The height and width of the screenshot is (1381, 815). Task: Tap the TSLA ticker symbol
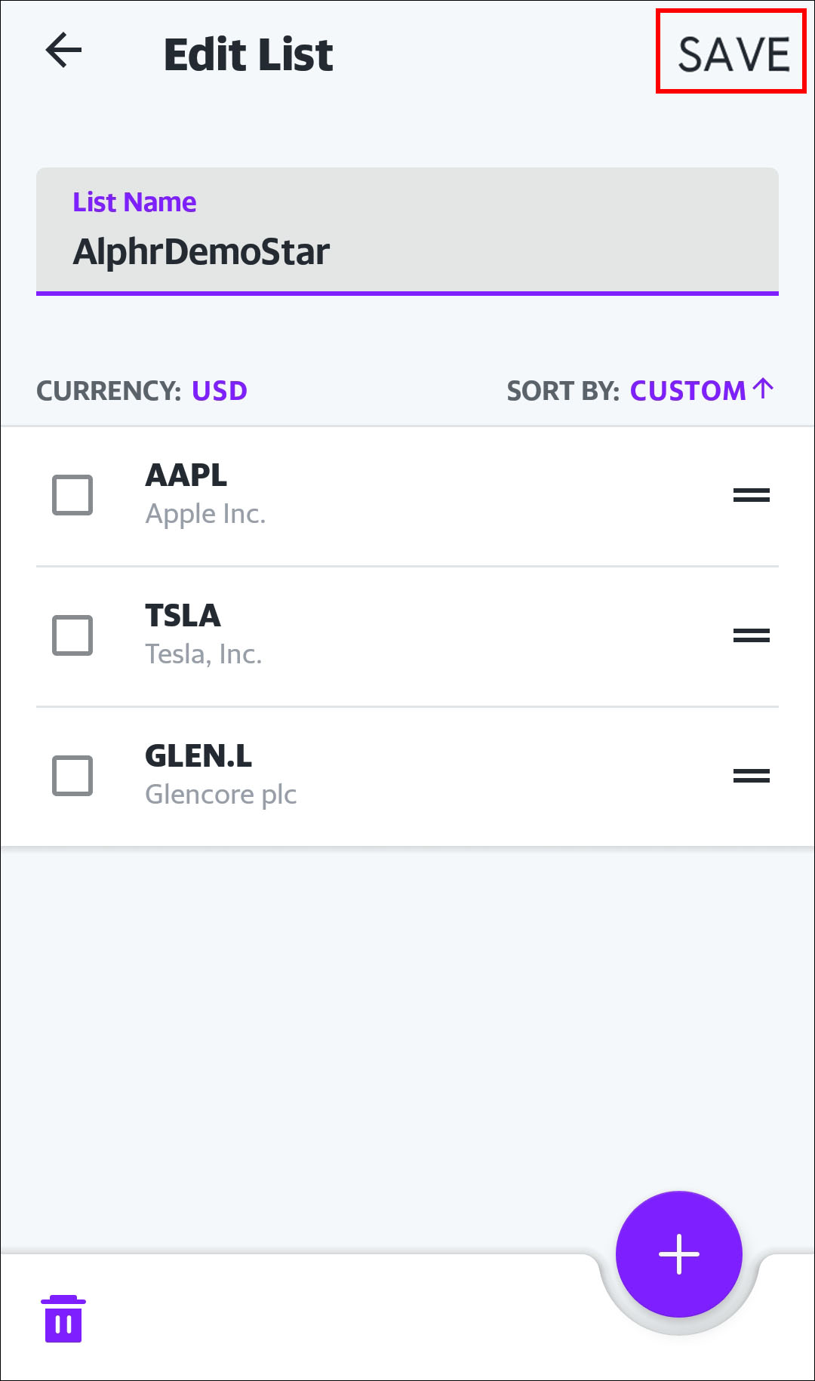coord(183,615)
